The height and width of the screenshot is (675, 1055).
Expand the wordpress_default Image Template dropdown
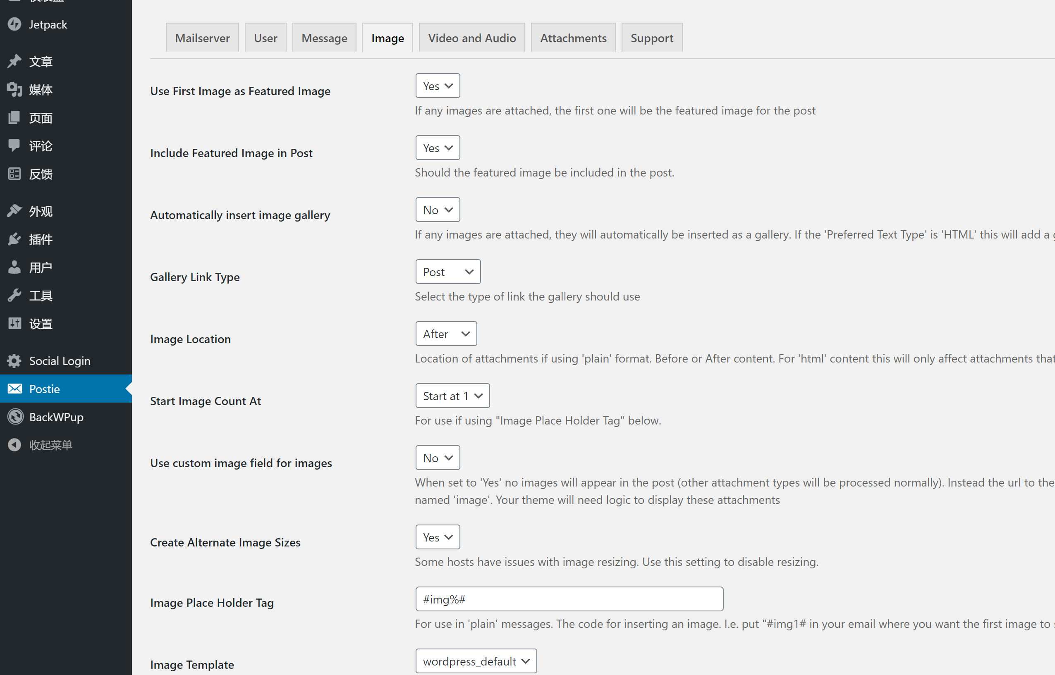coord(475,661)
